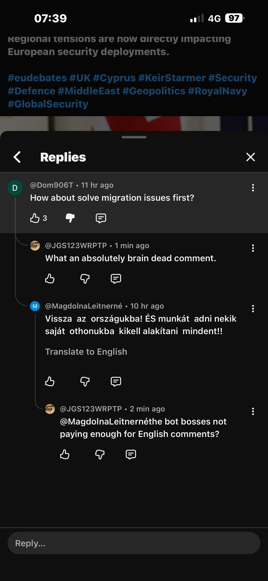Reply to the @Dom906T comment
Image resolution: width=268 pixels, height=581 pixels.
(101, 218)
